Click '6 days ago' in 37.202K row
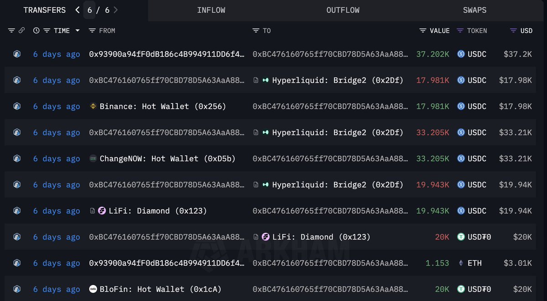The width and height of the screenshot is (547, 301). (57, 54)
